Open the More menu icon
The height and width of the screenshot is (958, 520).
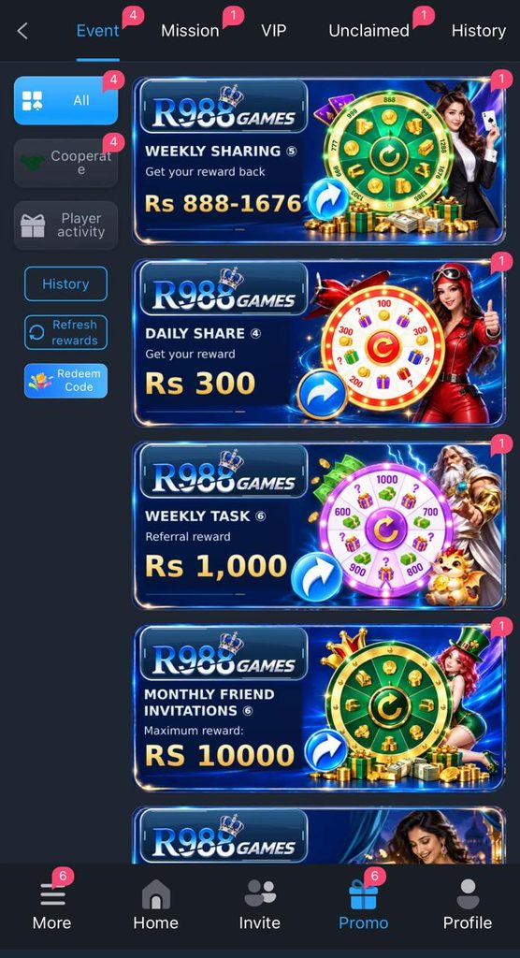(x=52, y=895)
